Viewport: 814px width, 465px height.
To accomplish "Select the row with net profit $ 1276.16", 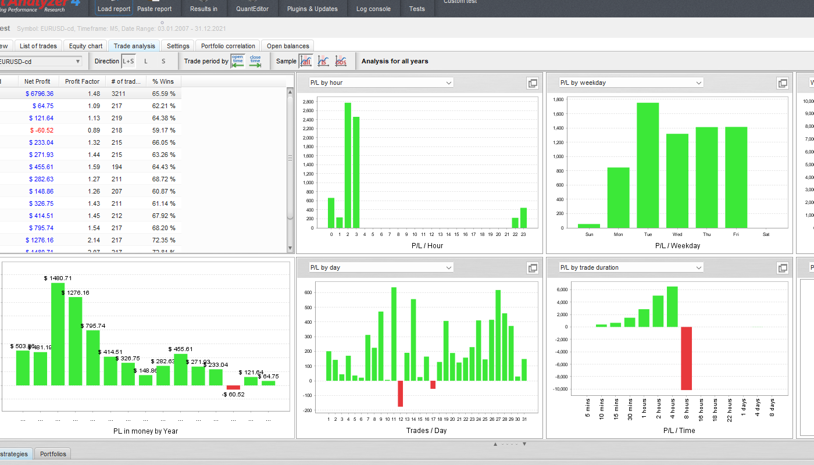I will click(x=90, y=240).
